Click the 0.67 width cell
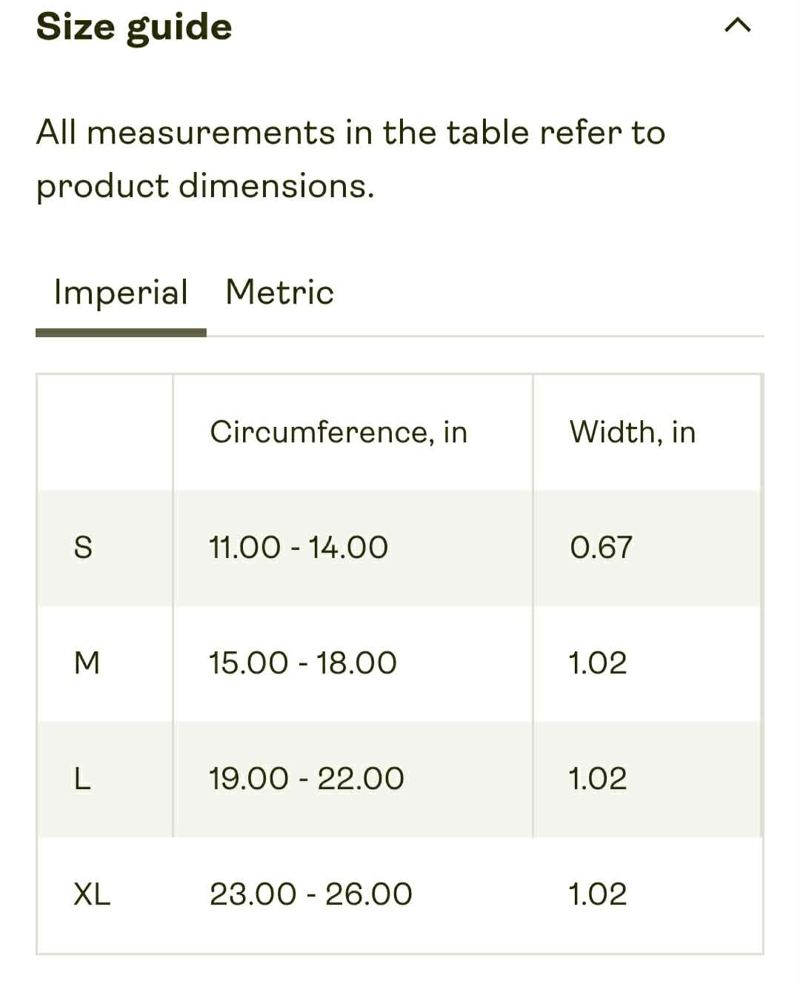This screenshot has height=984, width=800. [601, 548]
